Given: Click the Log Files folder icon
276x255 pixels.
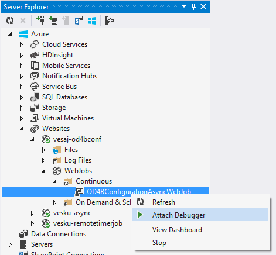Looking at the screenshot, I should [x=57, y=160].
